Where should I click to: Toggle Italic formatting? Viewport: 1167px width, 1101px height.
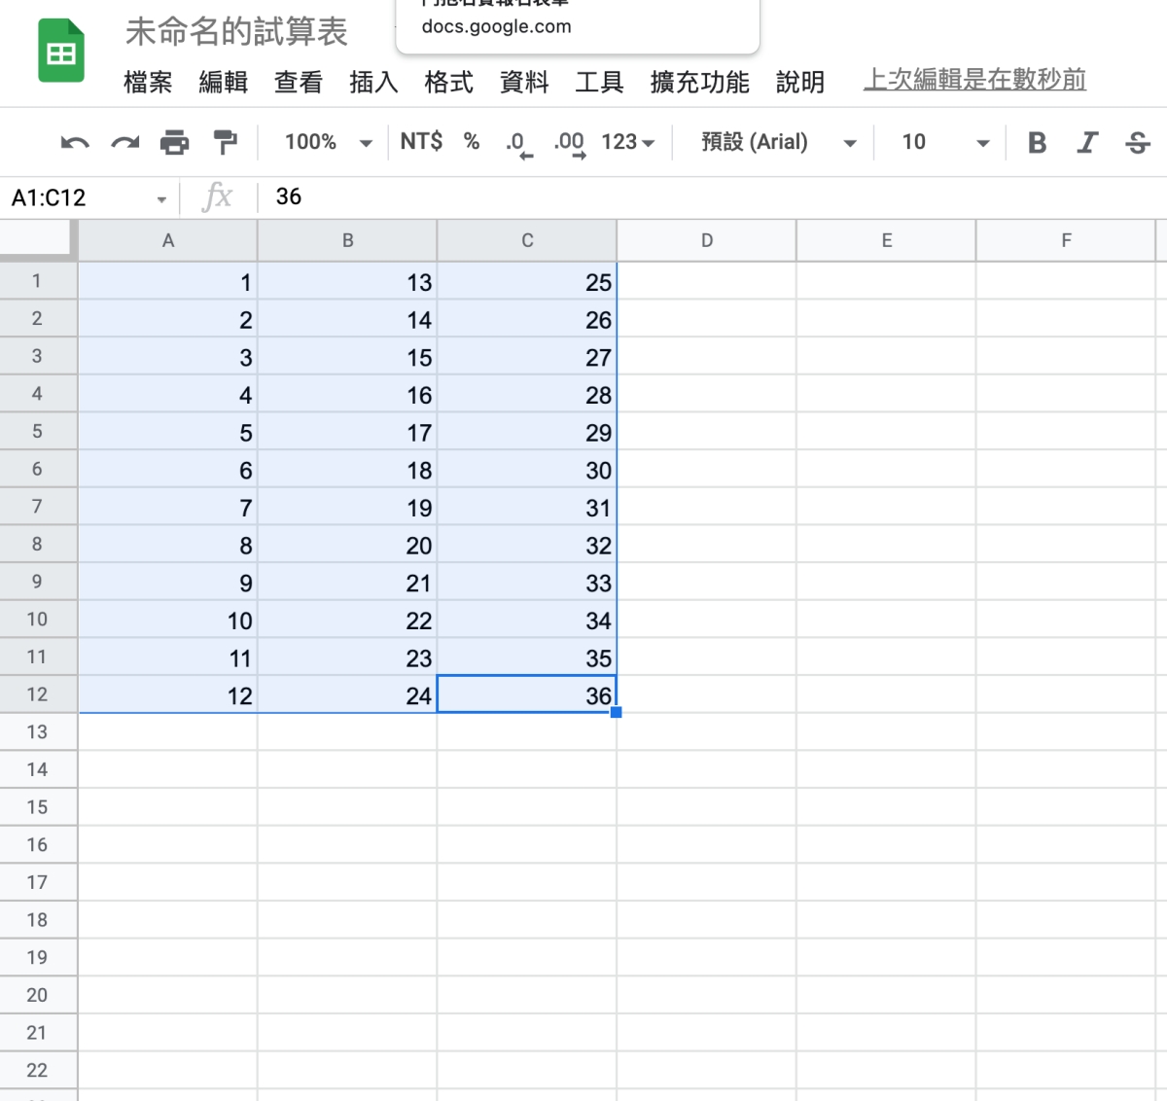click(1087, 143)
